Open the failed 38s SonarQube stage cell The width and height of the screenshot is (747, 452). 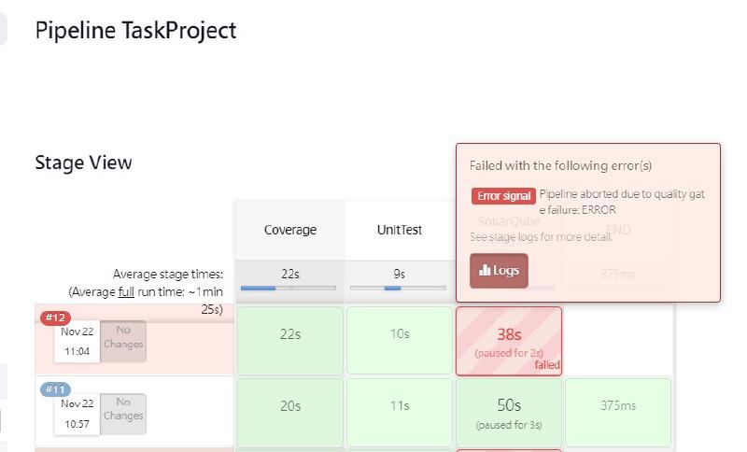tap(509, 341)
